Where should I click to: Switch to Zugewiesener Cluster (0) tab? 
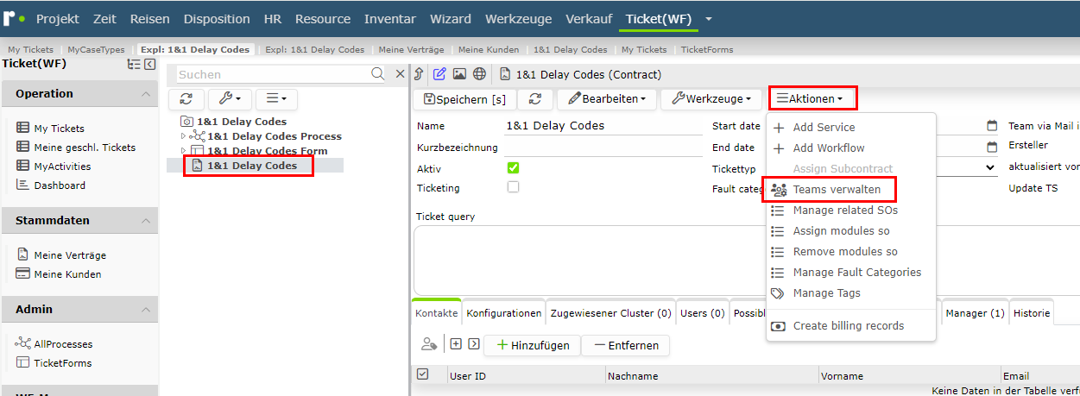(611, 313)
